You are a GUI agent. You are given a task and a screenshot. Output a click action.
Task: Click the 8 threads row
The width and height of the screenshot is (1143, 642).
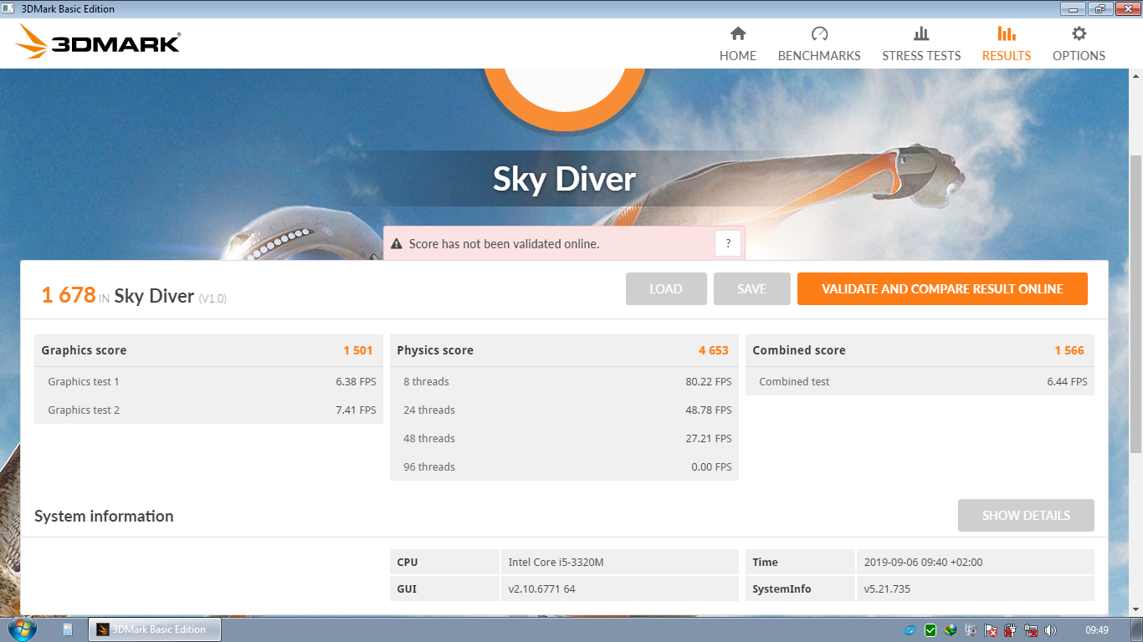(x=564, y=381)
